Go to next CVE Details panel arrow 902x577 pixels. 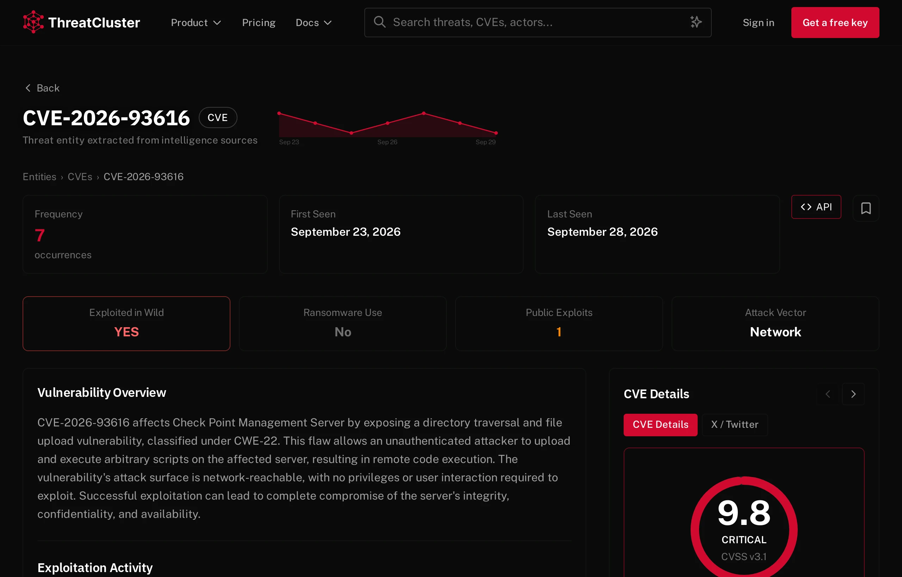pos(853,394)
